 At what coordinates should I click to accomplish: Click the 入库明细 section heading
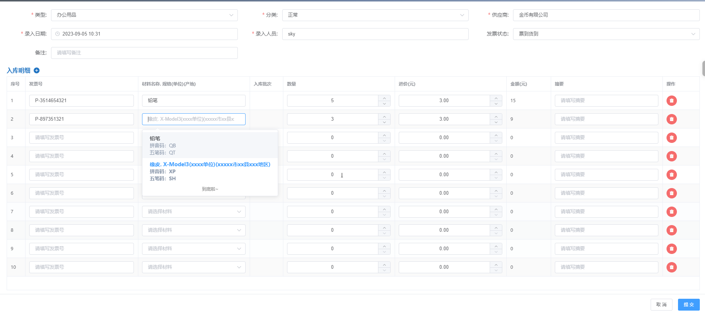[18, 70]
